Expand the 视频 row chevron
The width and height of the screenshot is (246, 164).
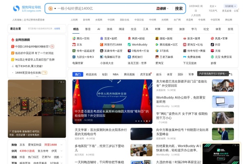[x=61, y=157]
